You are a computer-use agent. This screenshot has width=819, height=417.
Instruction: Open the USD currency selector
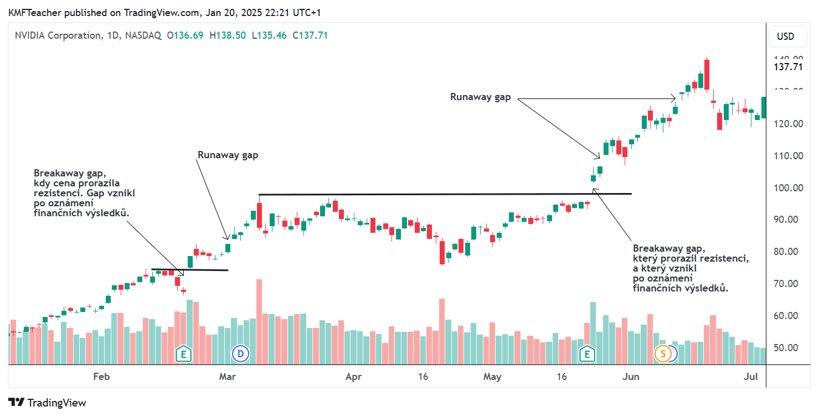(x=785, y=37)
